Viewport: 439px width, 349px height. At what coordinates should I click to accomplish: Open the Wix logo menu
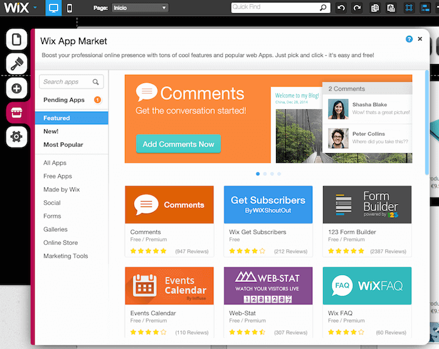click(20, 8)
